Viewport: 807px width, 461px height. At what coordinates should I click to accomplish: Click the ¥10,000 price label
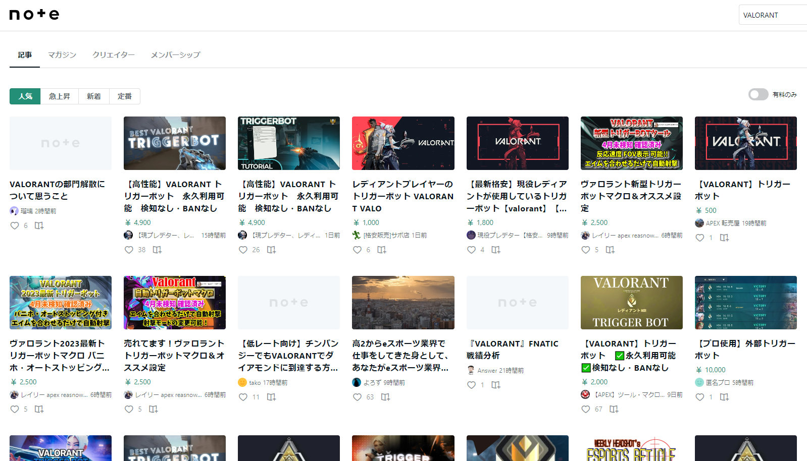click(711, 370)
